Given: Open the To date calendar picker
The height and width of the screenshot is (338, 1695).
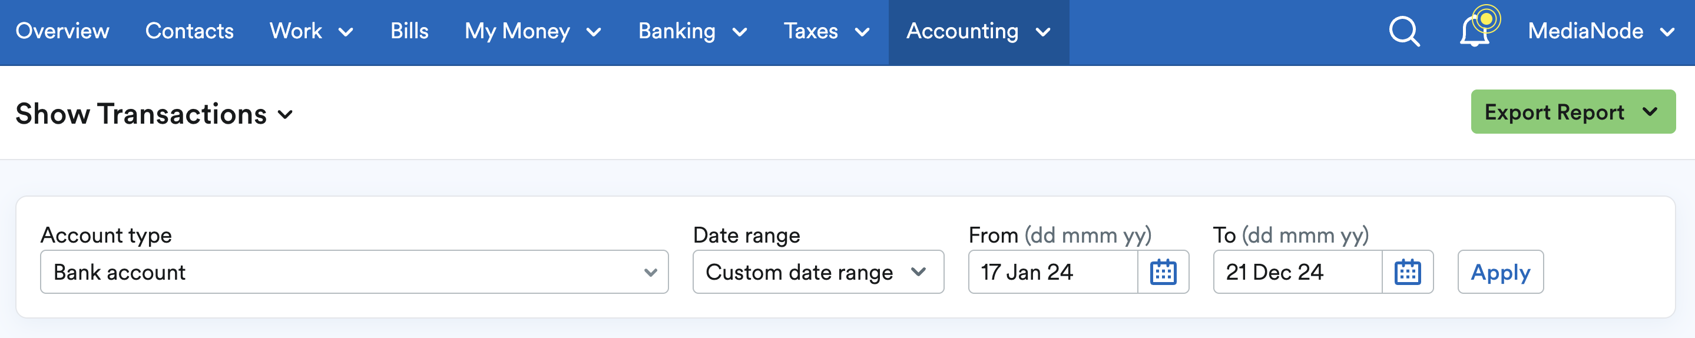Looking at the screenshot, I should [1408, 271].
